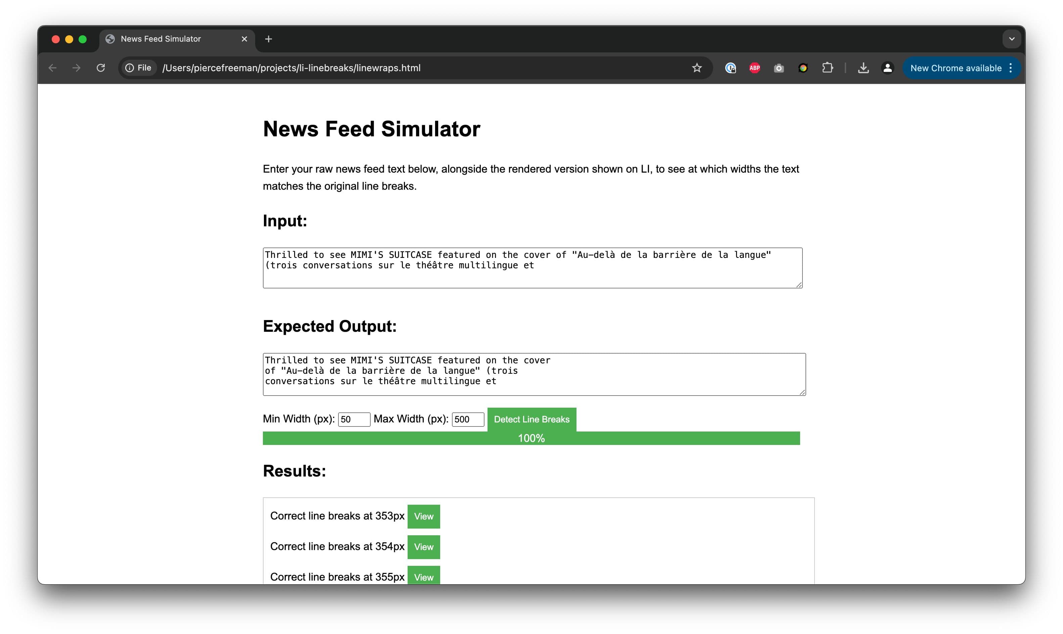Open the Extensions puzzle-piece menu
1063x634 pixels.
[827, 68]
